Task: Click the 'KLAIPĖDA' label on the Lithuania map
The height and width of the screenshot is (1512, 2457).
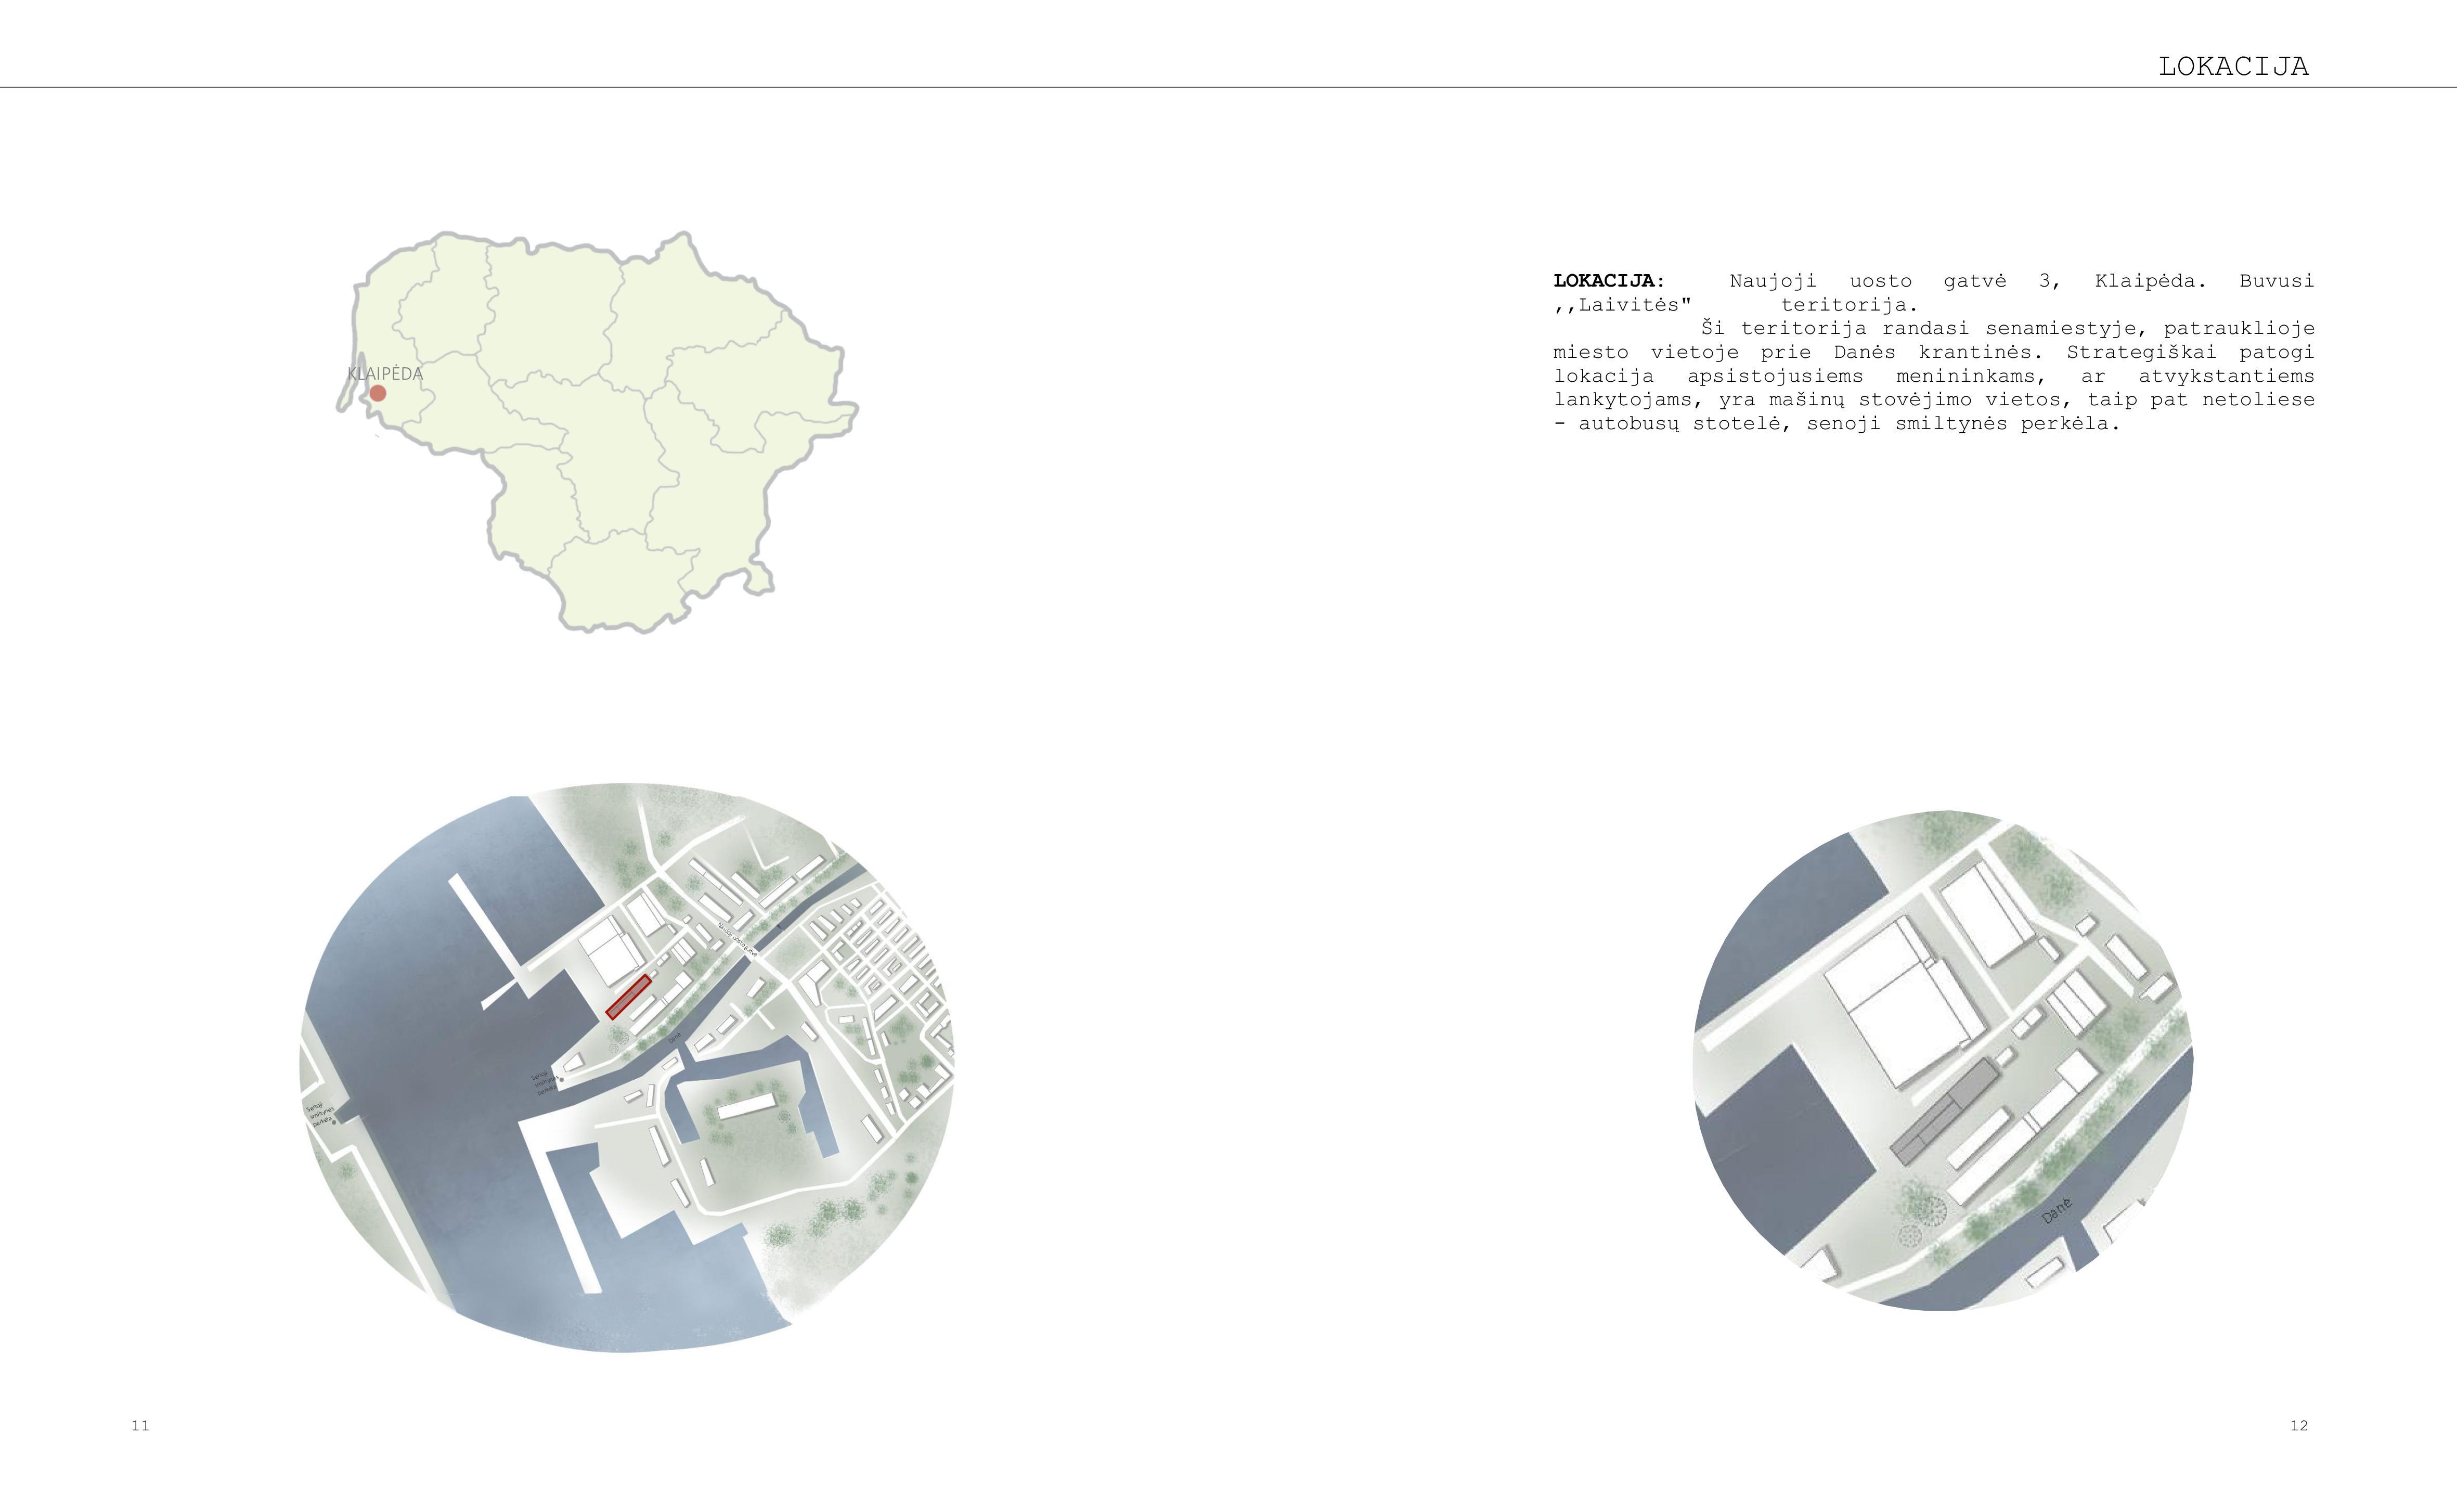Action: click(x=385, y=374)
